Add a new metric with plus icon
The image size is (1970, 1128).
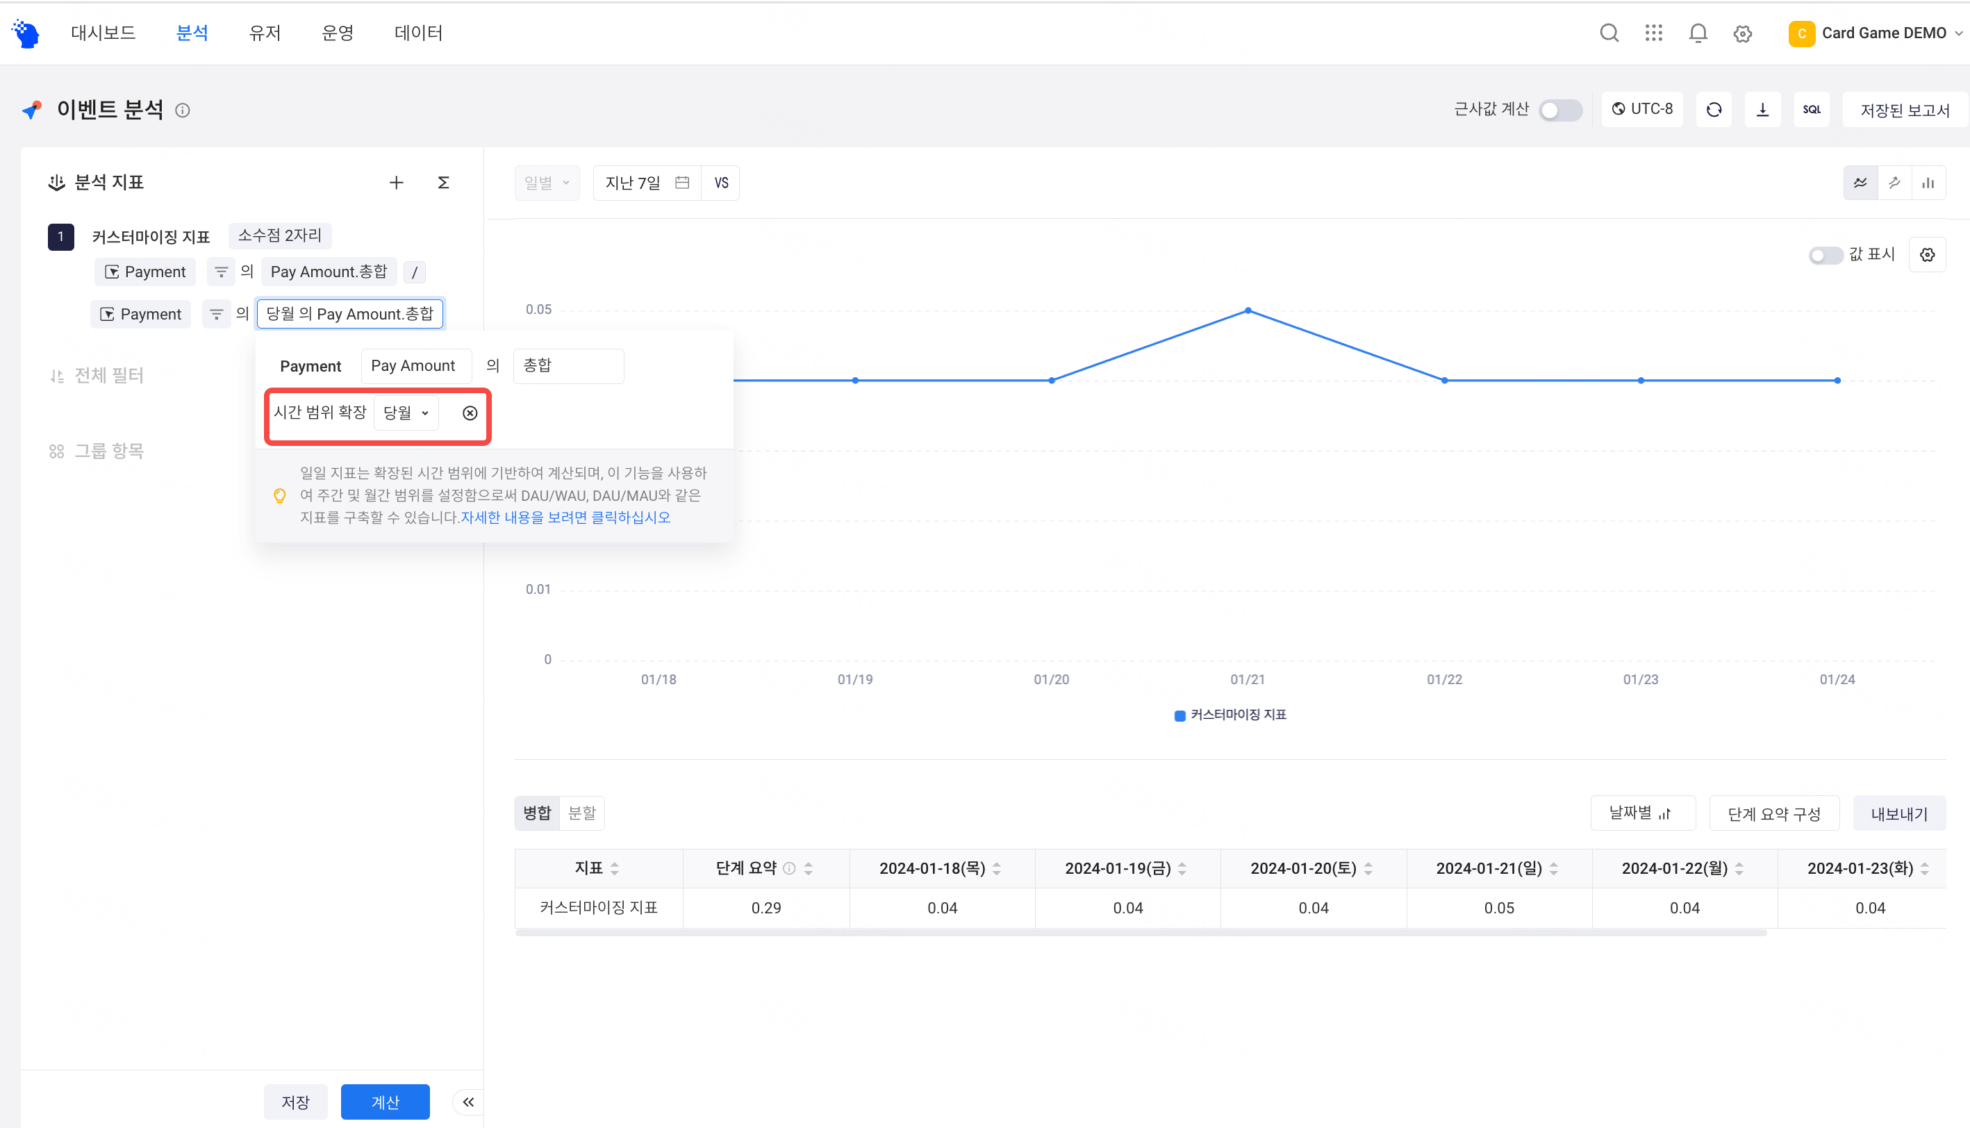click(397, 183)
